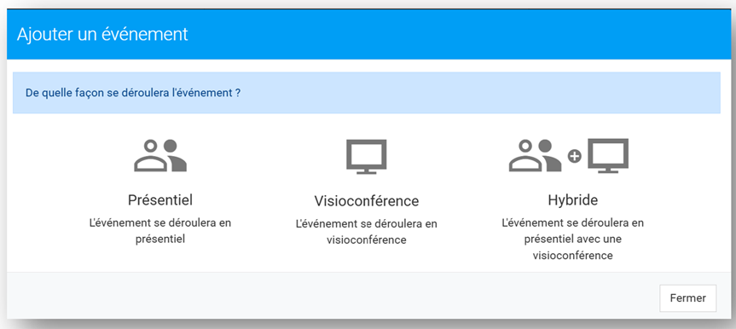Click the Hybride description mentioning visioconférence
The width and height of the screenshot is (736, 329).
click(572, 239)
